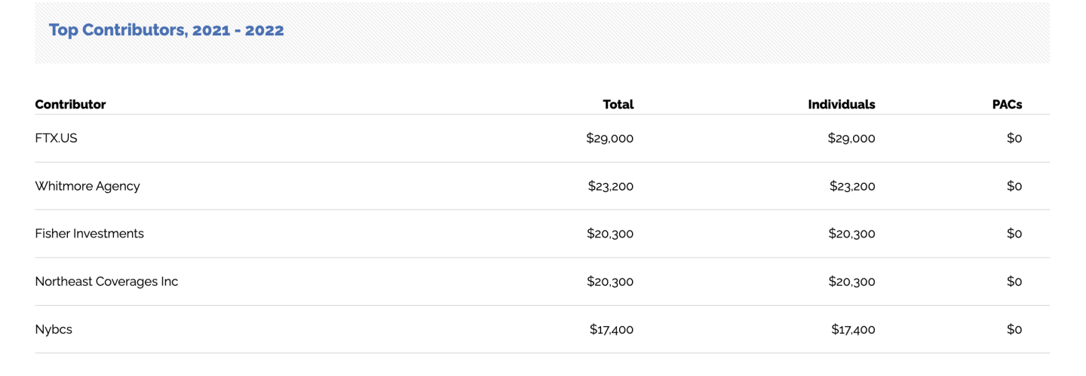Click Fisher Investments total amount
The height and width of the screenshot is (376, 1086).
(609, 234)
